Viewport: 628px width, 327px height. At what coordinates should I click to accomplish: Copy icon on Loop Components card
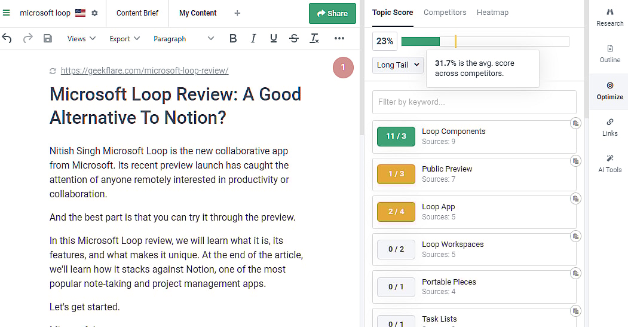pyautogui.click(x=575, y=123)
